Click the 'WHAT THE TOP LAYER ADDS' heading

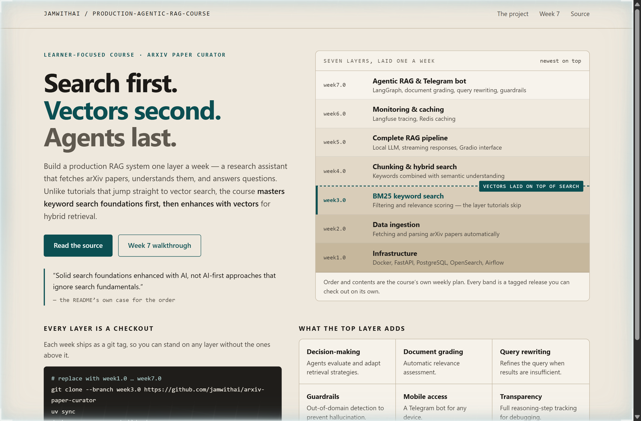click(352, 328)
